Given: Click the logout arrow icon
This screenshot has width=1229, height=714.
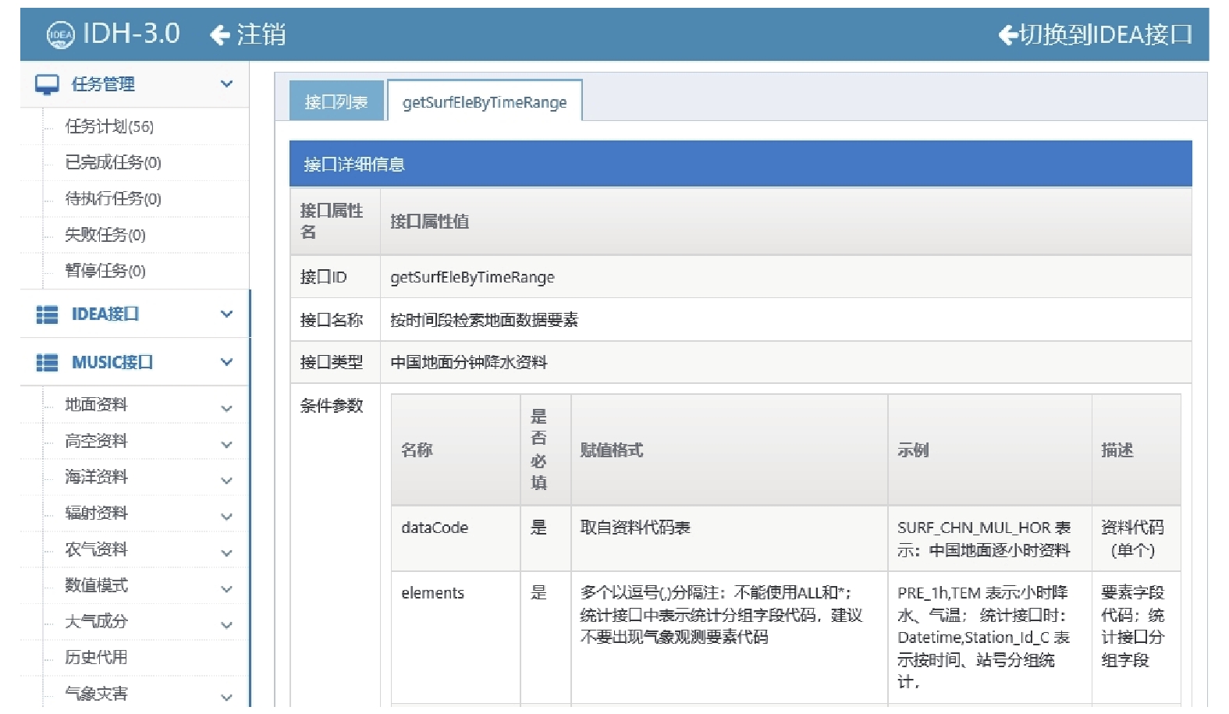Looking at the screenshot, I should point(220,34).
